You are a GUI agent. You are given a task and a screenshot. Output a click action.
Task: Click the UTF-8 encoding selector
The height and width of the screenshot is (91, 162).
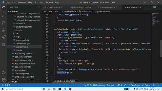(119, 85)
